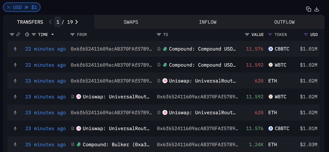Screen dimensions: 329x152
Task: Expand the TIME sort dropdown arrow
Action: [52, 35]
